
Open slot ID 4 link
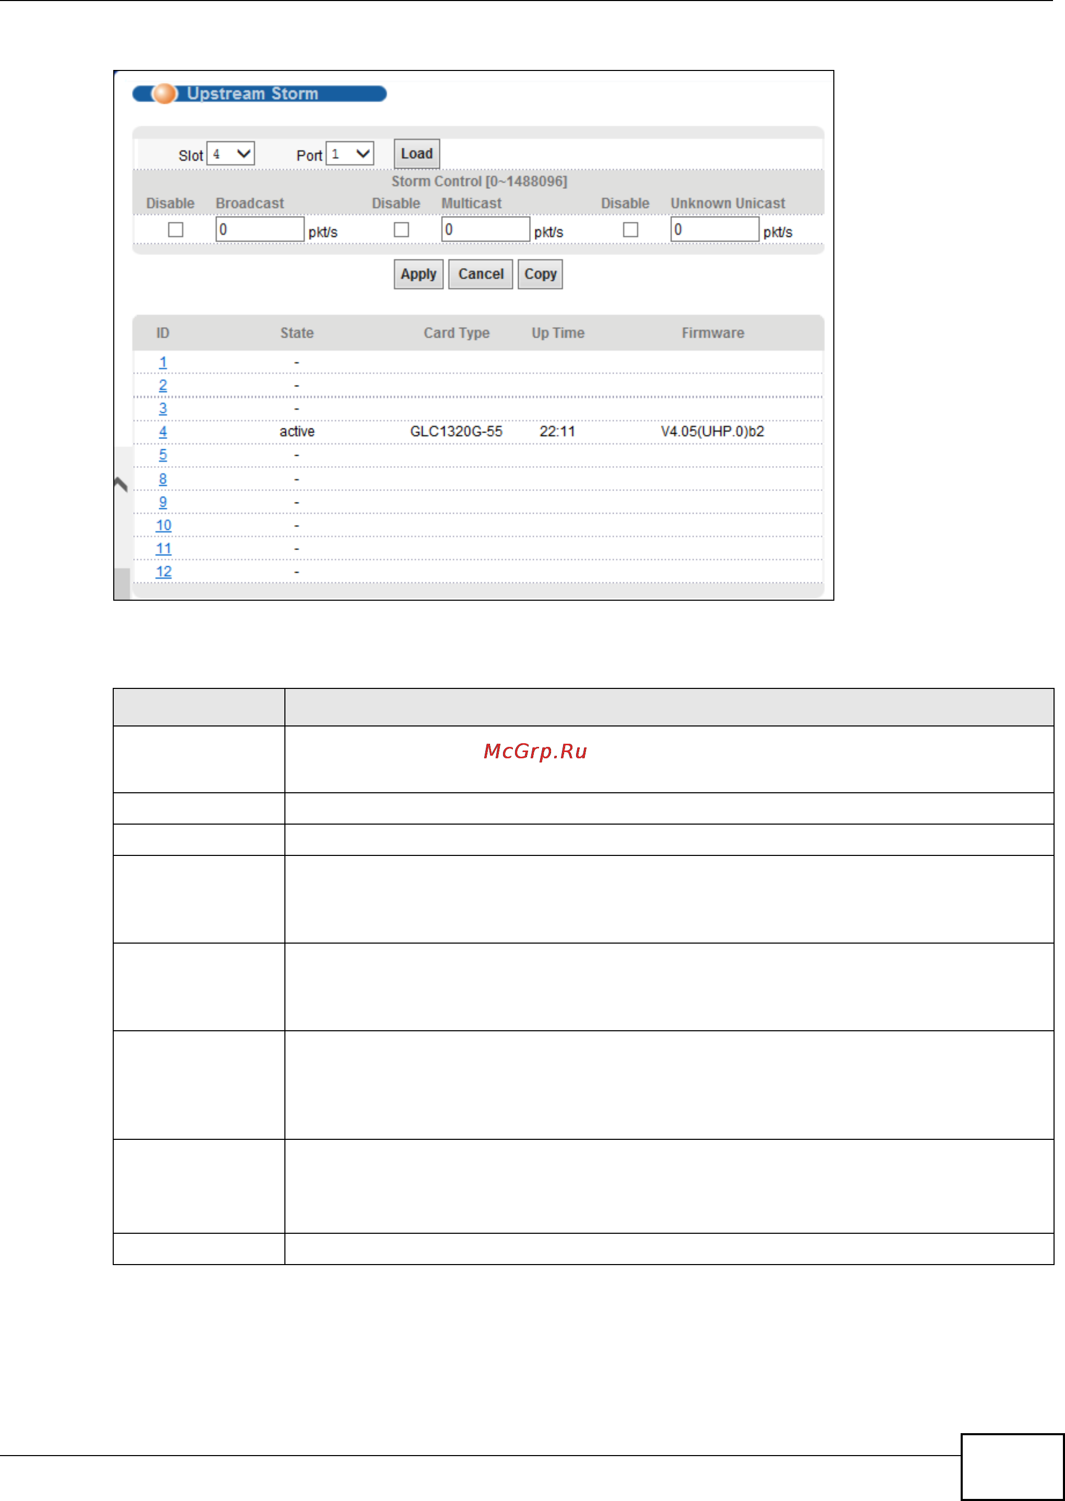coord(163,432)
